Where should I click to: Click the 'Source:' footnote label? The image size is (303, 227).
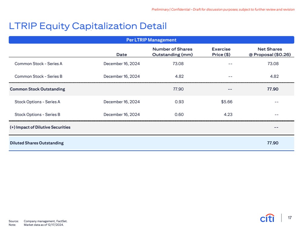point(14,221)
